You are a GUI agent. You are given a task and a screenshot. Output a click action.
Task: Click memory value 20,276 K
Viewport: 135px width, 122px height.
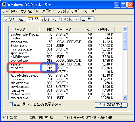pyautogui.click(x=107, y=68)
